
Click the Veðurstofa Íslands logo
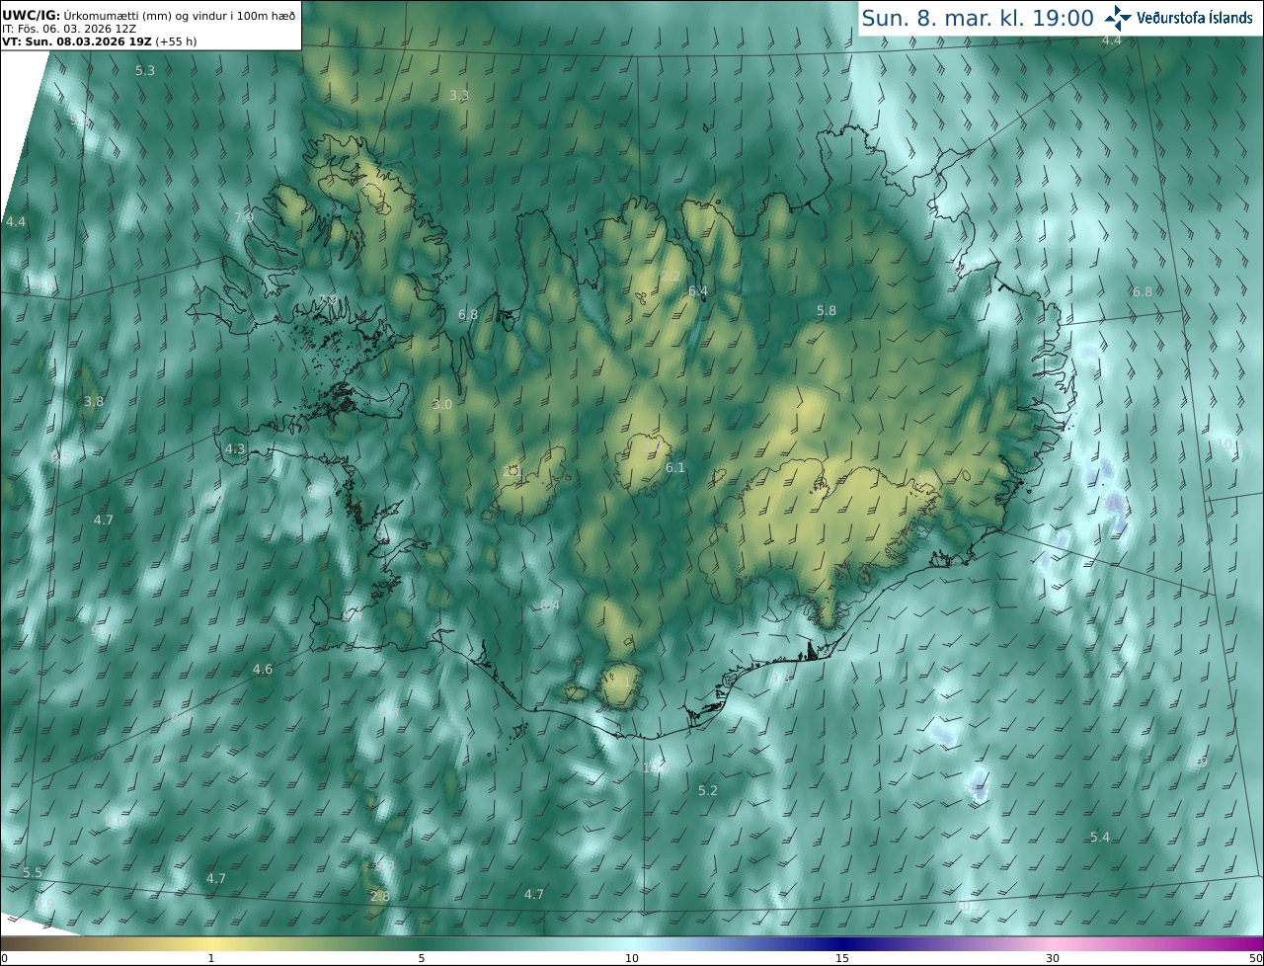pyautogui.click(x=1178, y=18)
